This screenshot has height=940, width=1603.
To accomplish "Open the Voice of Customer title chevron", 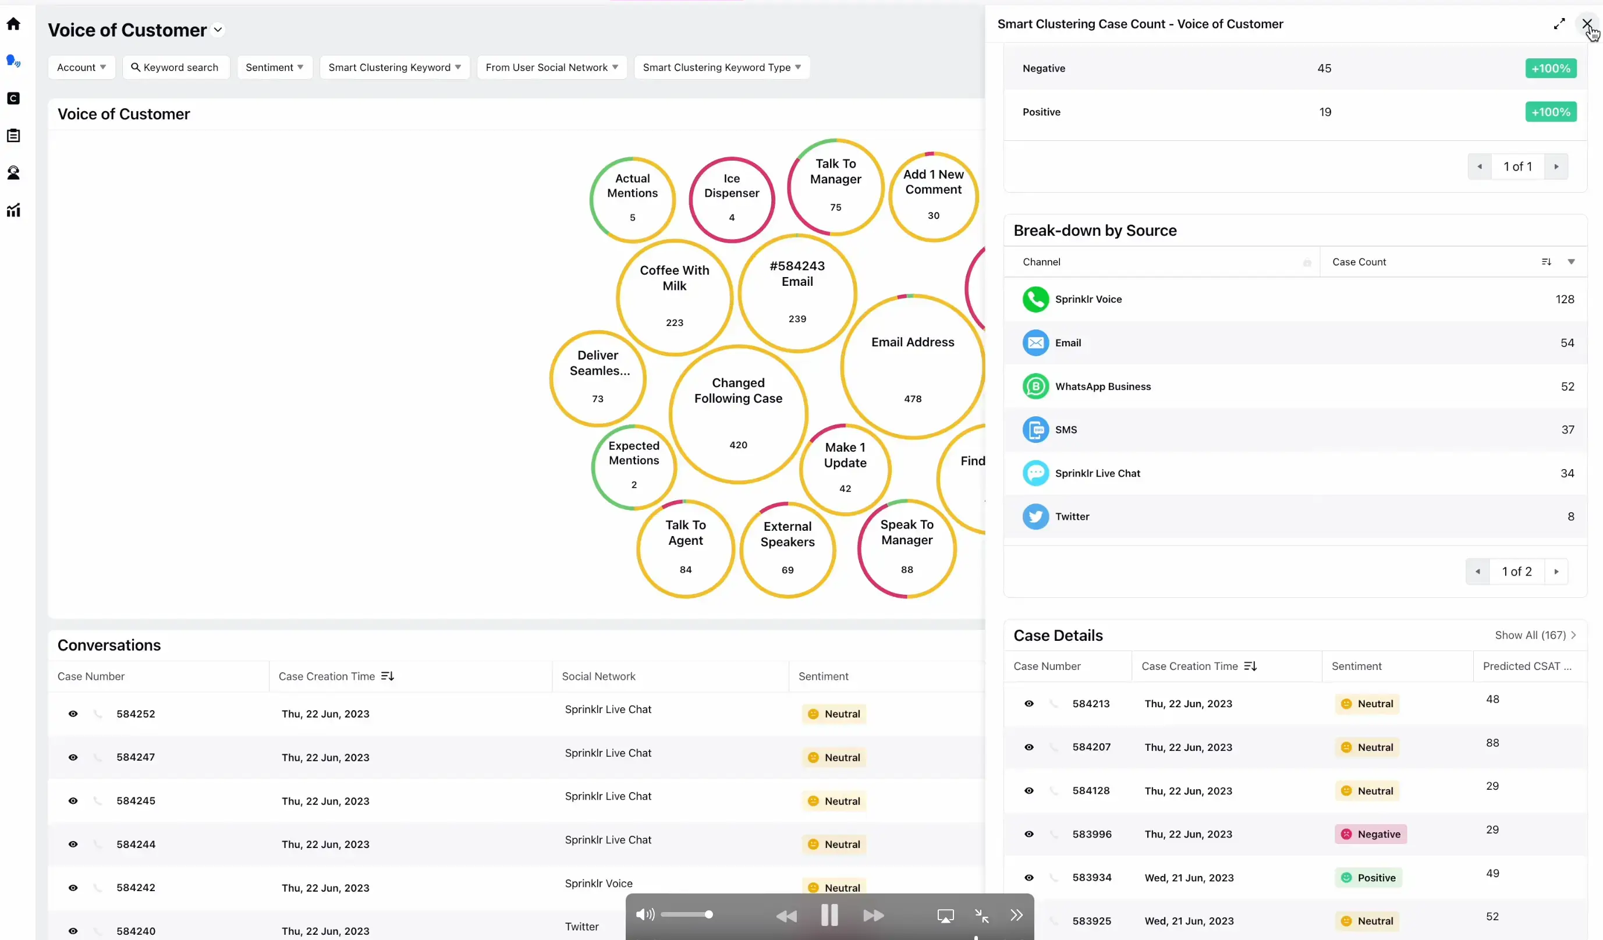I will (218, 29).
